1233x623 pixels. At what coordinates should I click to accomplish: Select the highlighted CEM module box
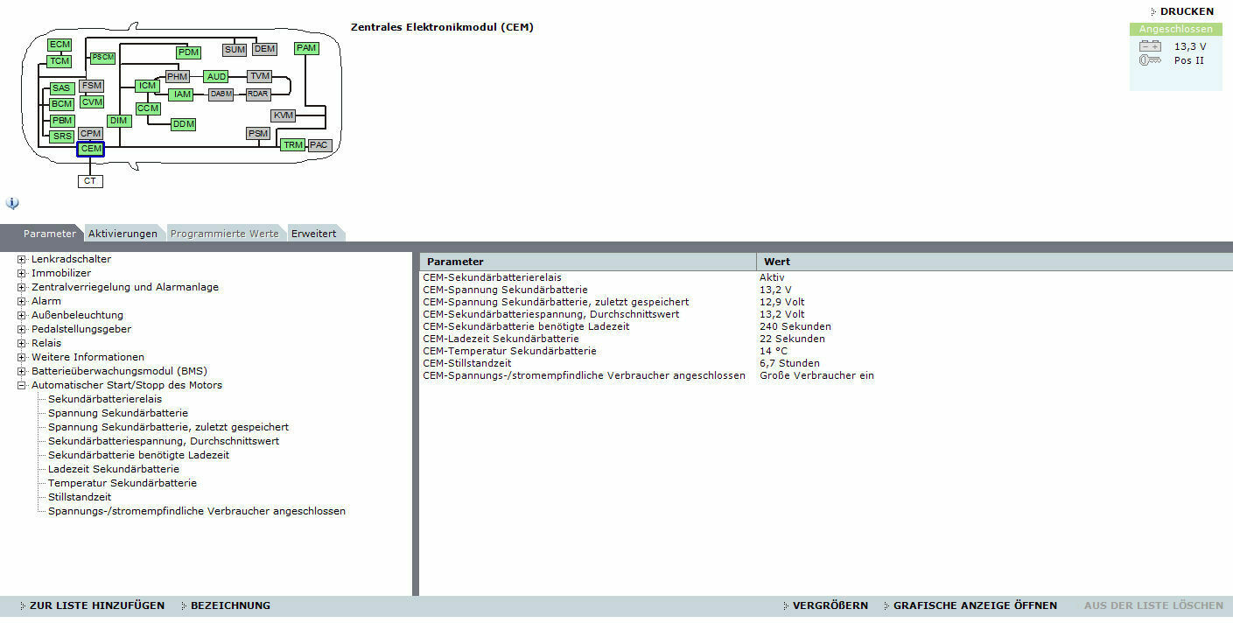pyautogui.click(x=91, y=149)
